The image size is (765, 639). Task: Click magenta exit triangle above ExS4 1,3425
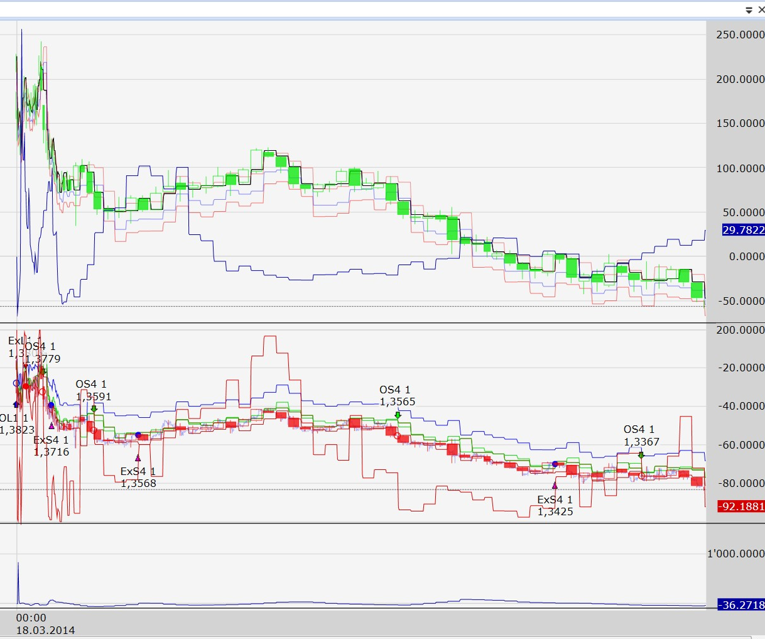click(555, 485)
